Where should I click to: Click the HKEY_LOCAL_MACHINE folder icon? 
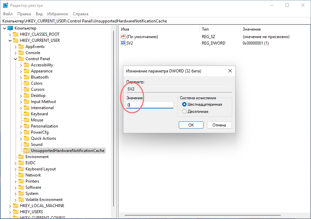(16, 206)
